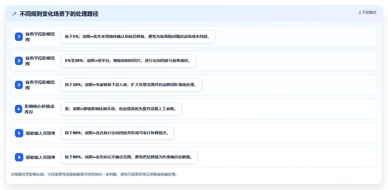Viewport: 388px width, 190px height.
Task: Select step number badge 5
Action: coord(19,133)
